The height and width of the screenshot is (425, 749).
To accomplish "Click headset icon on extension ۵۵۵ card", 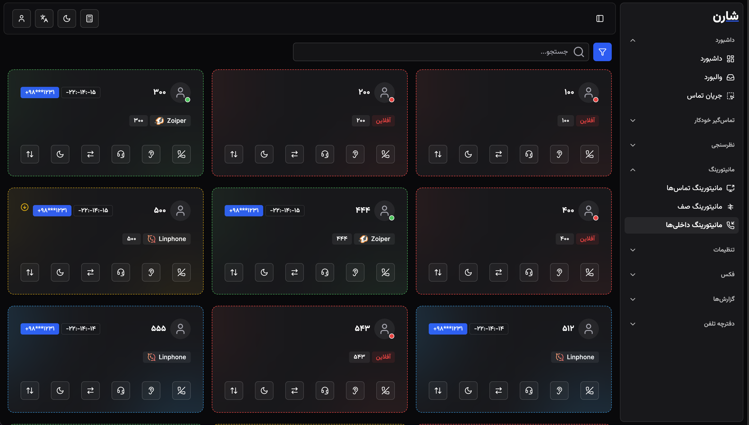I will (x=121, y=391).
